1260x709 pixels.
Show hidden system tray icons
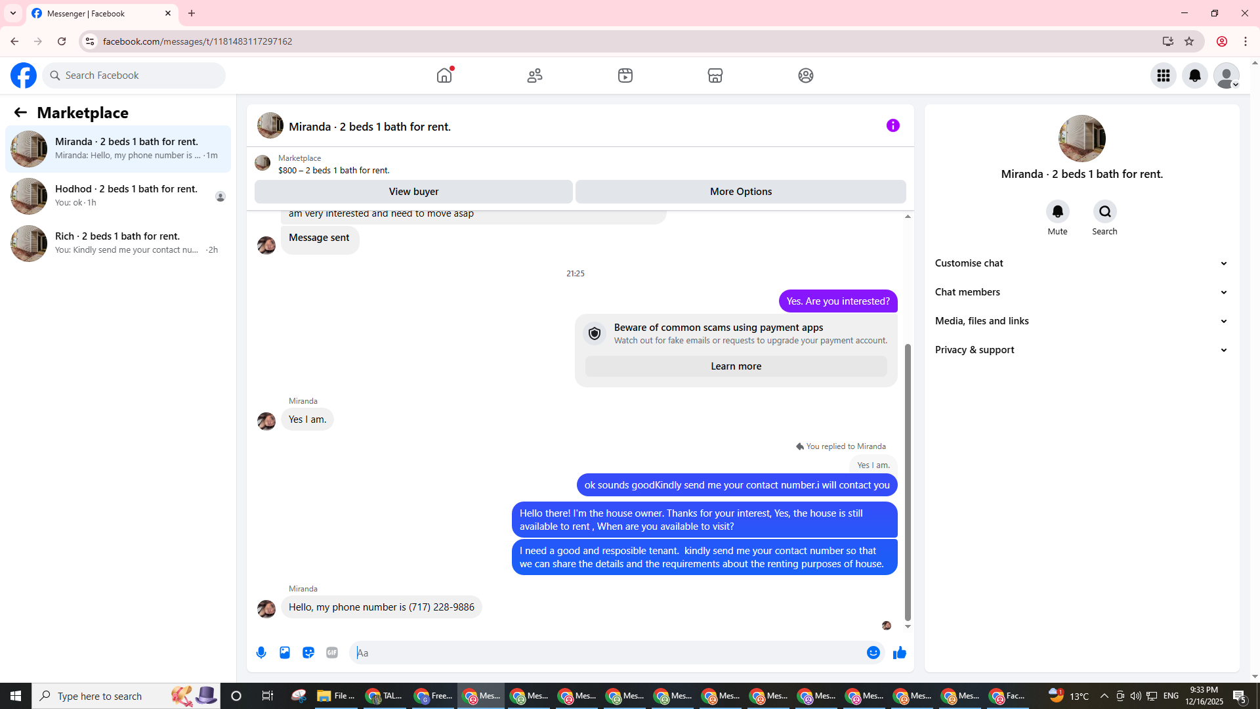[x=1104, y=696]
